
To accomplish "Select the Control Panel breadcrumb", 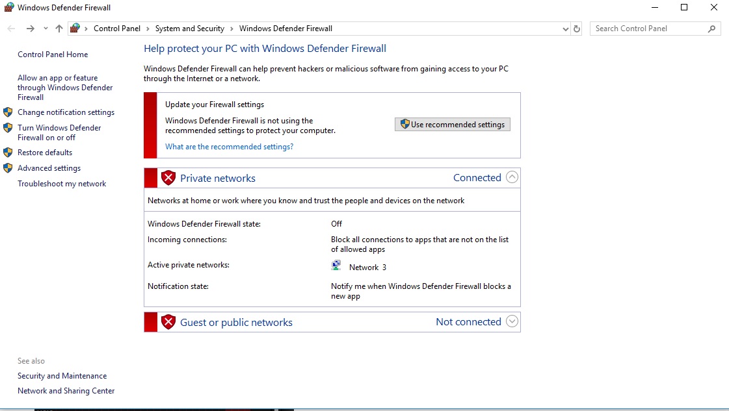I will (x=116, y=29).
